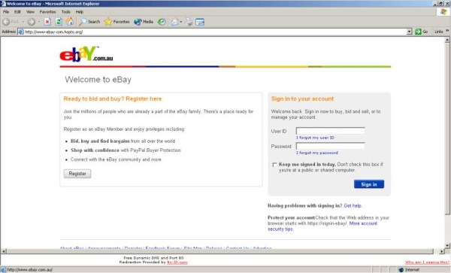Stop page loading with the red X icon
The height and width of the screenshot is (273, 451).
[47, 22]
